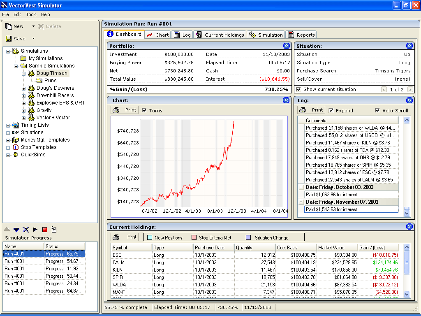Click the printer icon in Current Holdings
The image size is (421, 316).
click(116, 237)
